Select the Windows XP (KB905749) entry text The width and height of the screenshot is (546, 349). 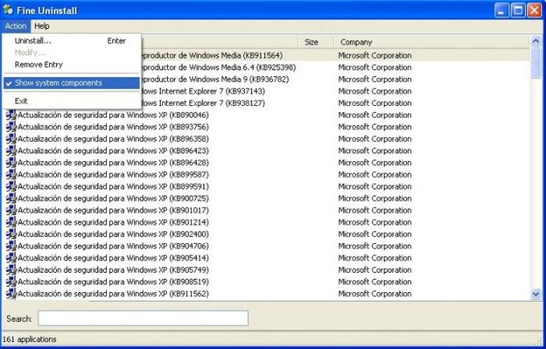tap(113, 270)
